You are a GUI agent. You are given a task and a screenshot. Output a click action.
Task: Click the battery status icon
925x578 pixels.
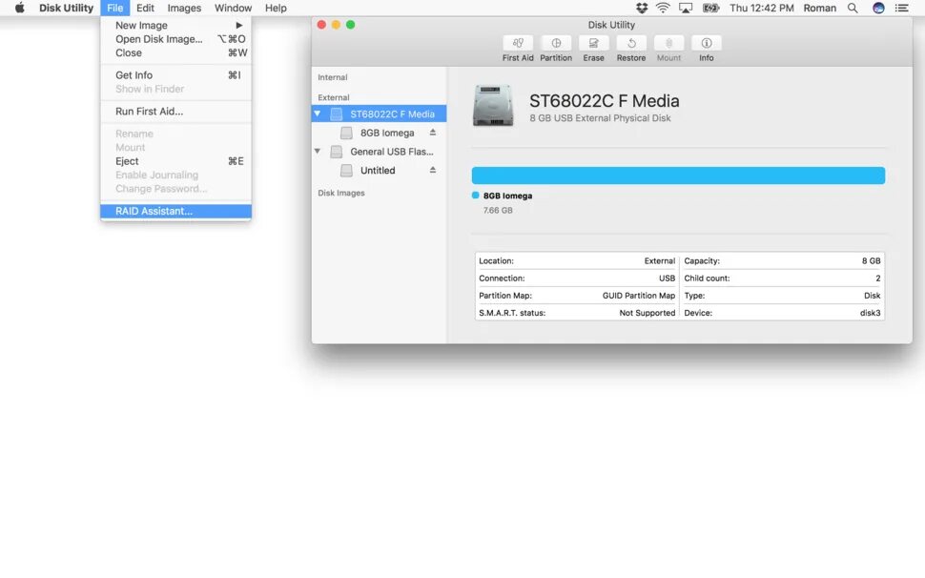[x=710, y=8]
